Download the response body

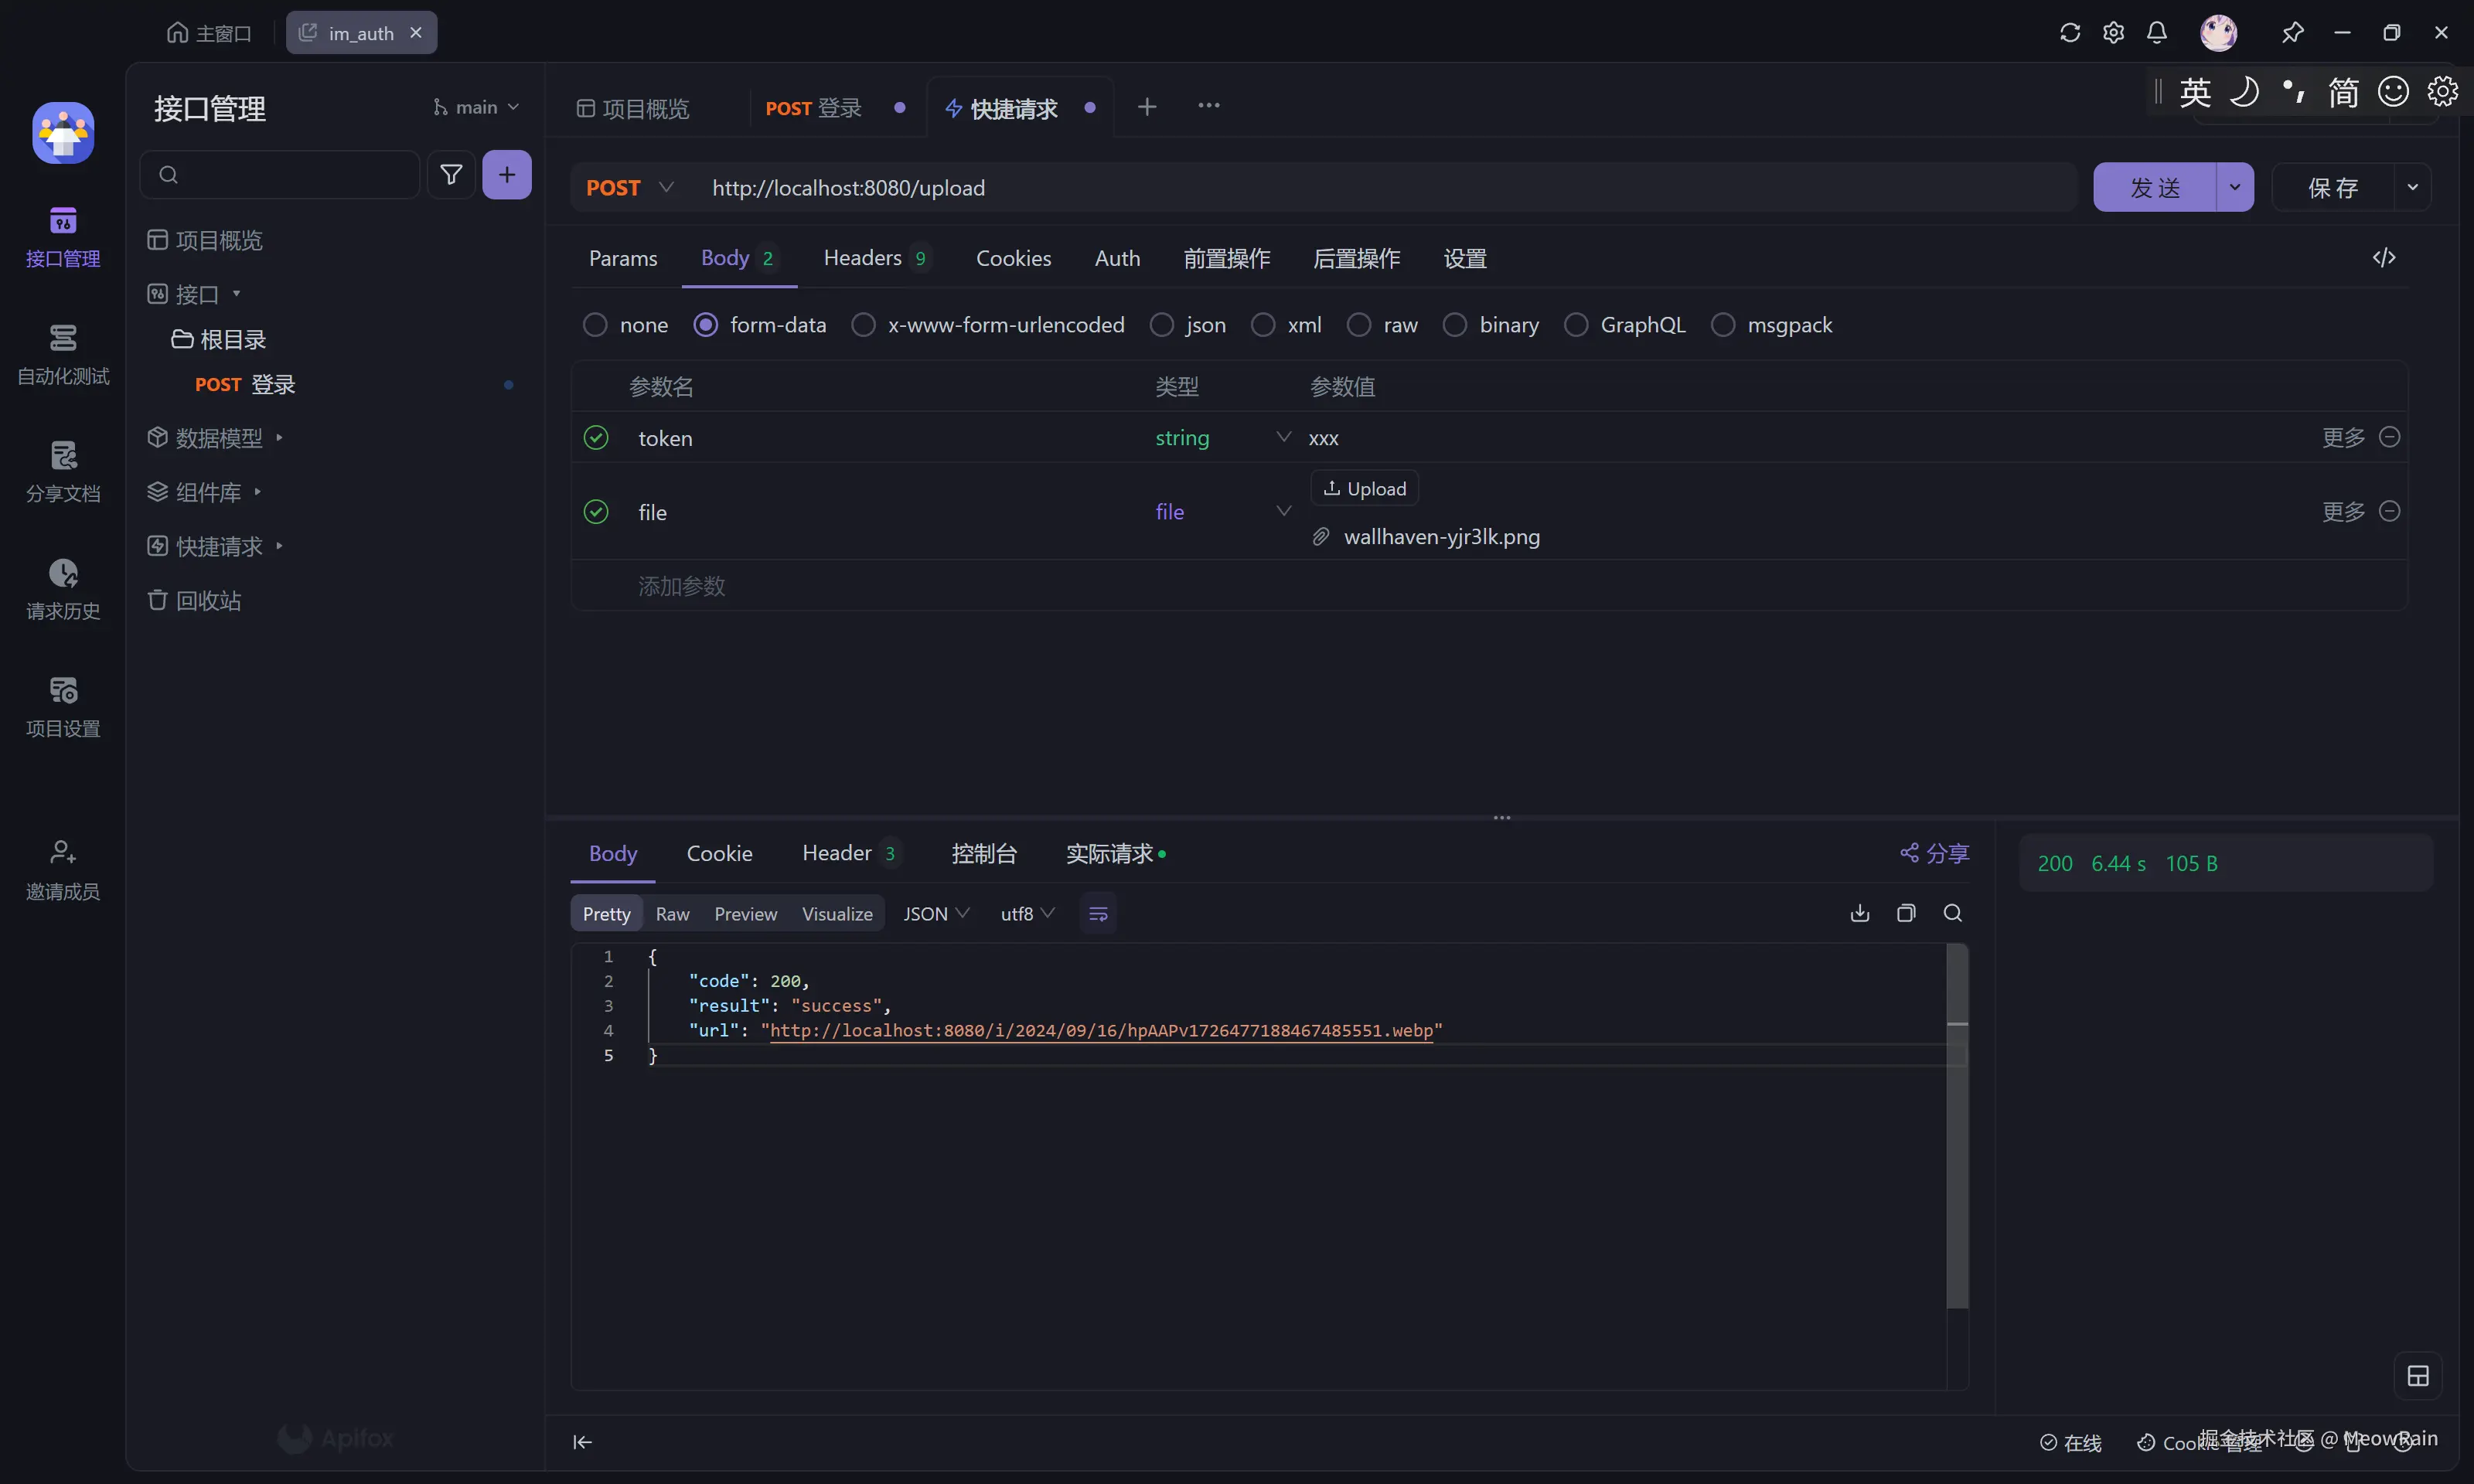(x=1859, y=913)
